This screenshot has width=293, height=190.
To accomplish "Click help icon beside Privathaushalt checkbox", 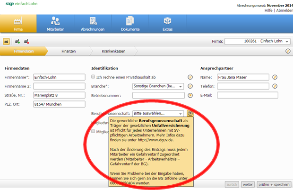I will [190, 77].
